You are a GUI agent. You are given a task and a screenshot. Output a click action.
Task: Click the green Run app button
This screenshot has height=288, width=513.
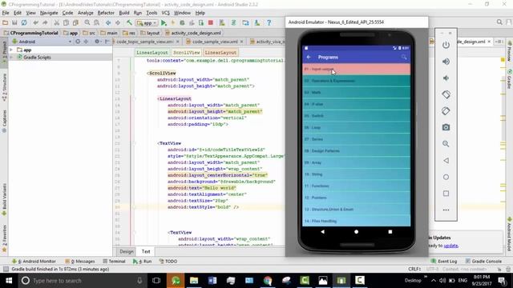pos(164,23)
